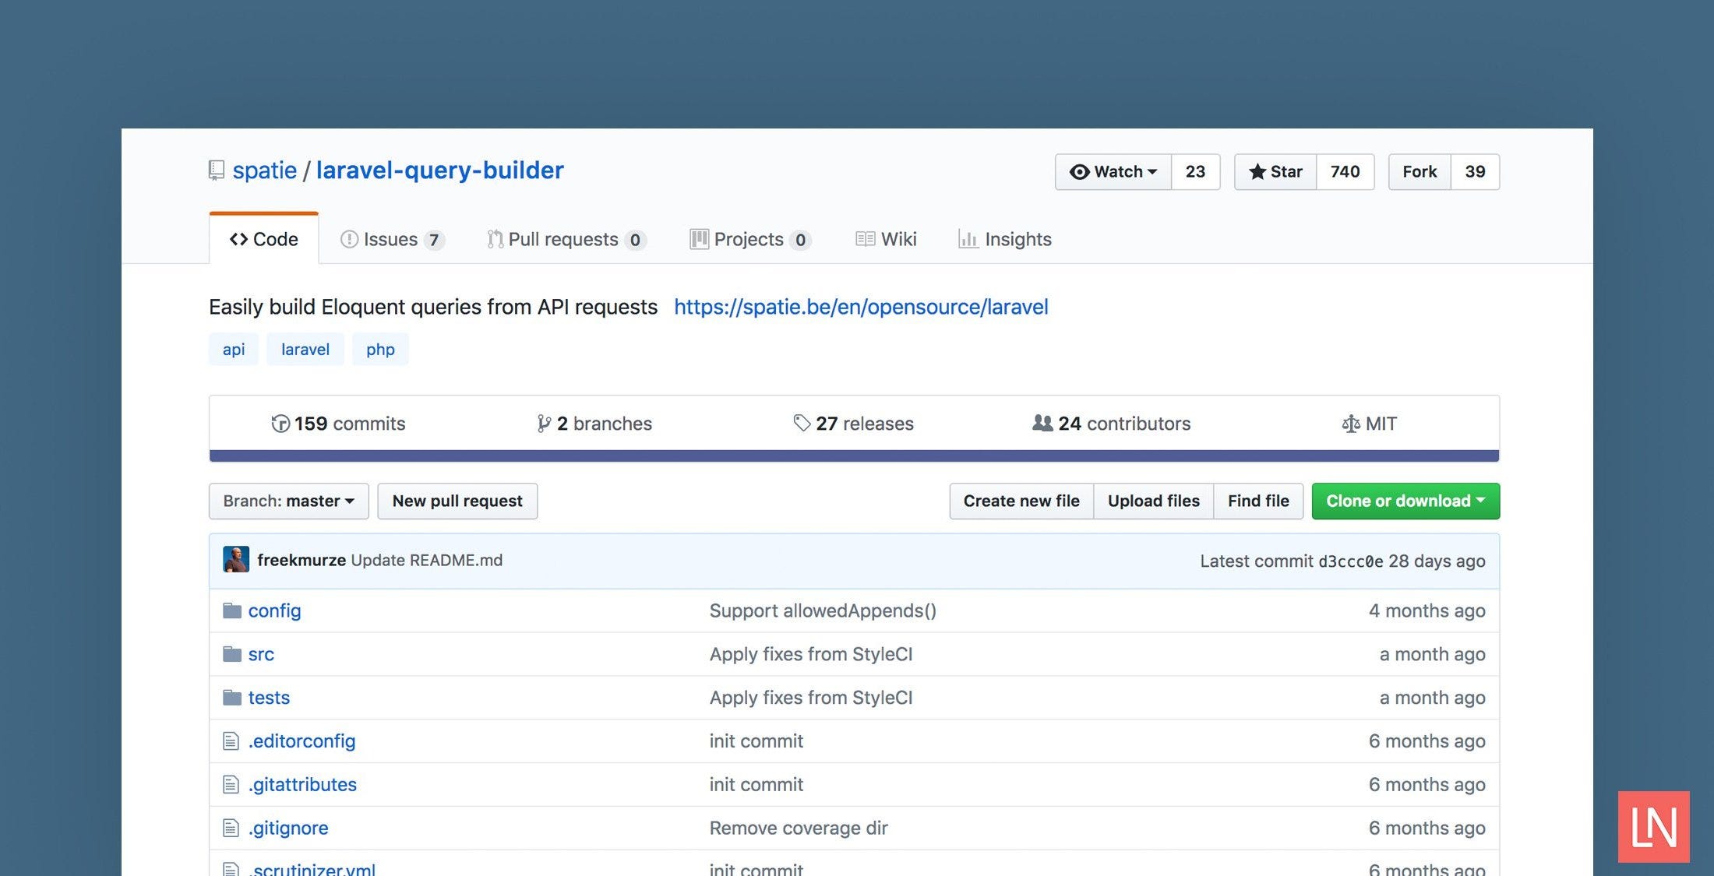Expand the Clone or download menu
The width and height of the screenshot is (1714, 876).
(x=1405, y=501)
